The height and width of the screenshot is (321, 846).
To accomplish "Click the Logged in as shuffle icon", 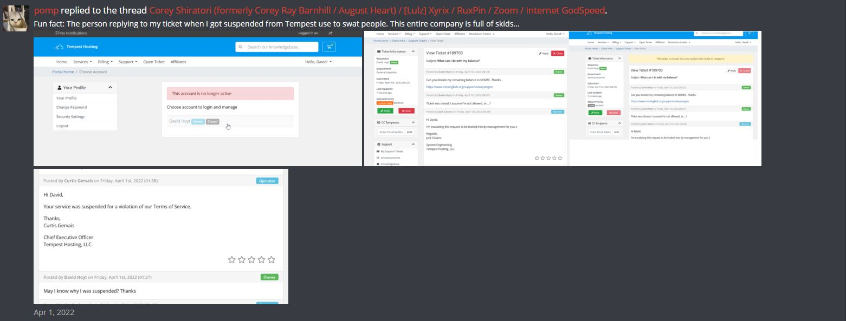I will [331, 33].
